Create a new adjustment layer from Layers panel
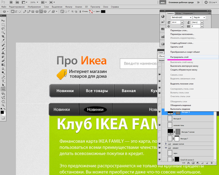The height and width of the screenshot is (175, 219). click(x=198, y=163)
